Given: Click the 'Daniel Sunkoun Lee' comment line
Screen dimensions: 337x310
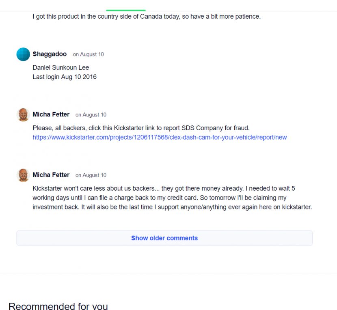Looking at the screenshot, I should click(x=60, y=67).
